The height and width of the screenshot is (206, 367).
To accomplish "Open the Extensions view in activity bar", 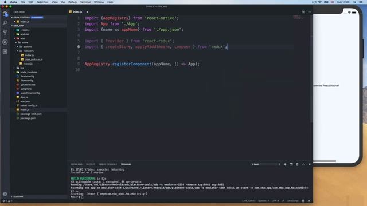I will point(5,51).
